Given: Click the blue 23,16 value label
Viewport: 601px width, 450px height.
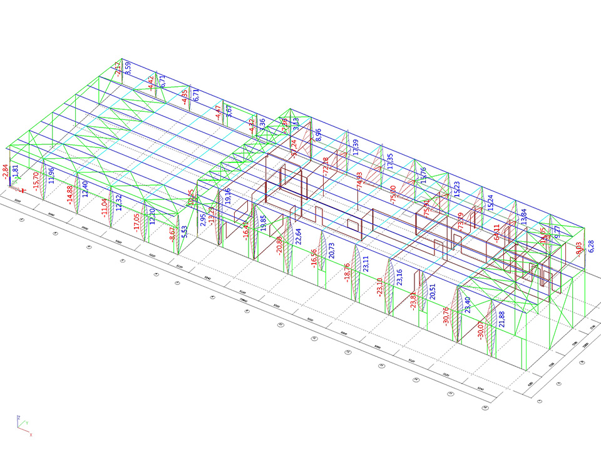Looking at the screenshot, I should 399,281.
